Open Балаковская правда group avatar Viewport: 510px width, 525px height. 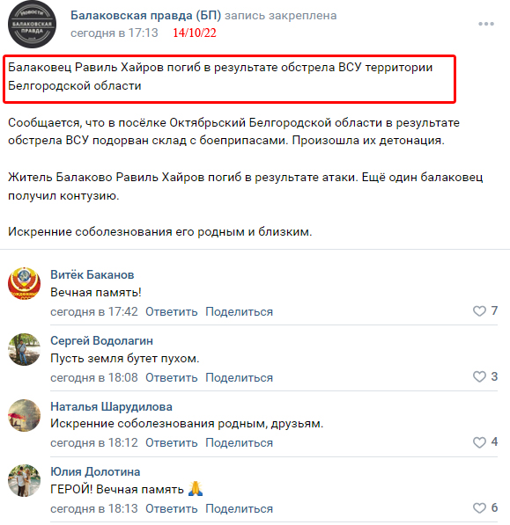point(32,24)
